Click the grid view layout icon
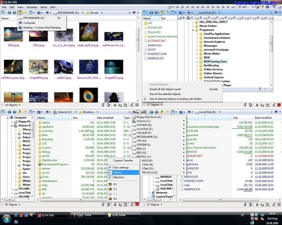This screenshot has width=282, height=225. pos(32,13)
